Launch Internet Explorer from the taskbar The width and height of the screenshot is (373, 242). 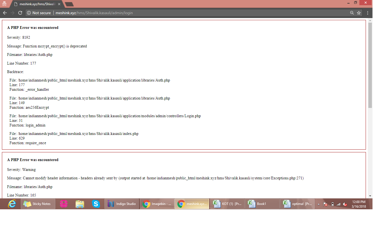pos(11,204)
